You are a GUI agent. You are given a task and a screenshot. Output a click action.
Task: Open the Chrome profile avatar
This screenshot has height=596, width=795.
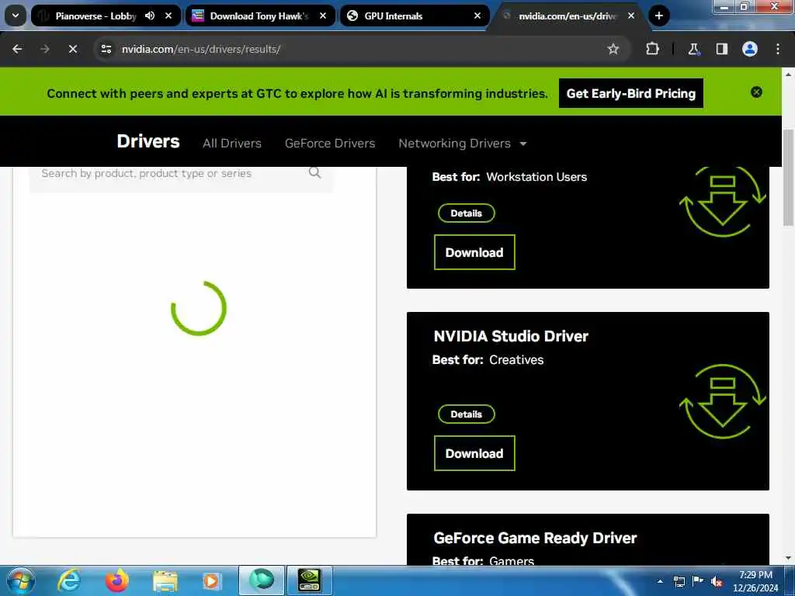tap(750, 49)
